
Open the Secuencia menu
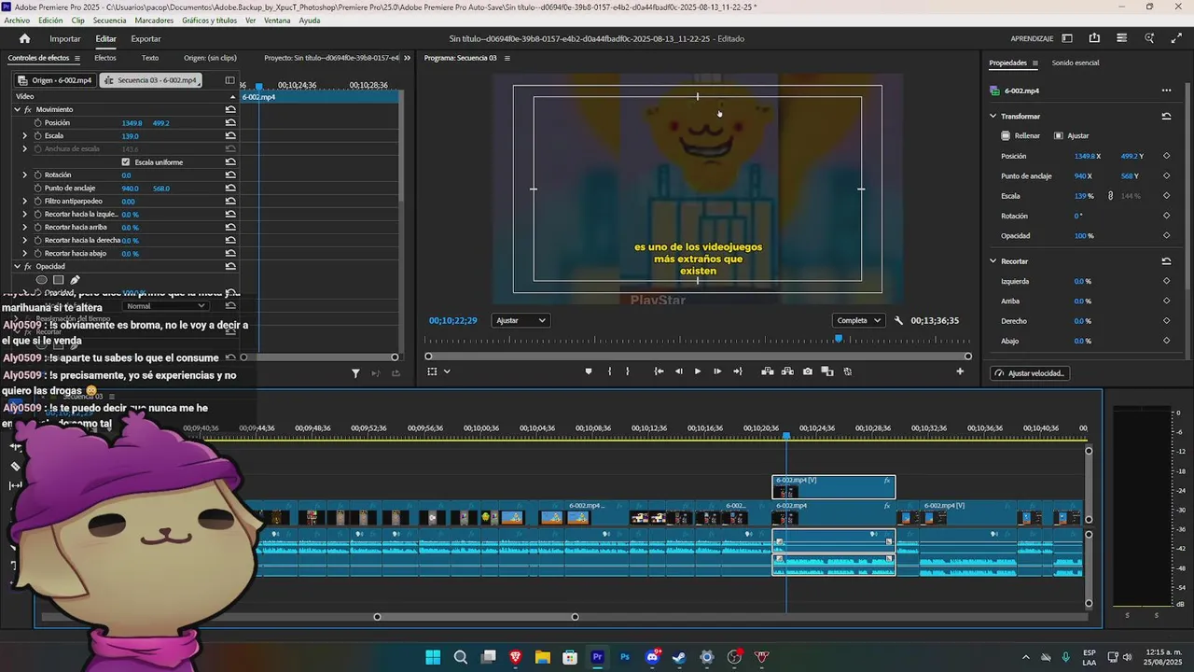tap(109, 20)
